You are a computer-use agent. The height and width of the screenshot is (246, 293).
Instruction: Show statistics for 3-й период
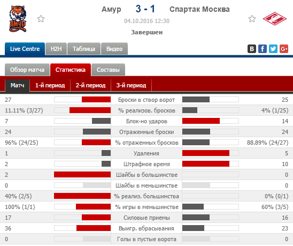click(131, 85)
